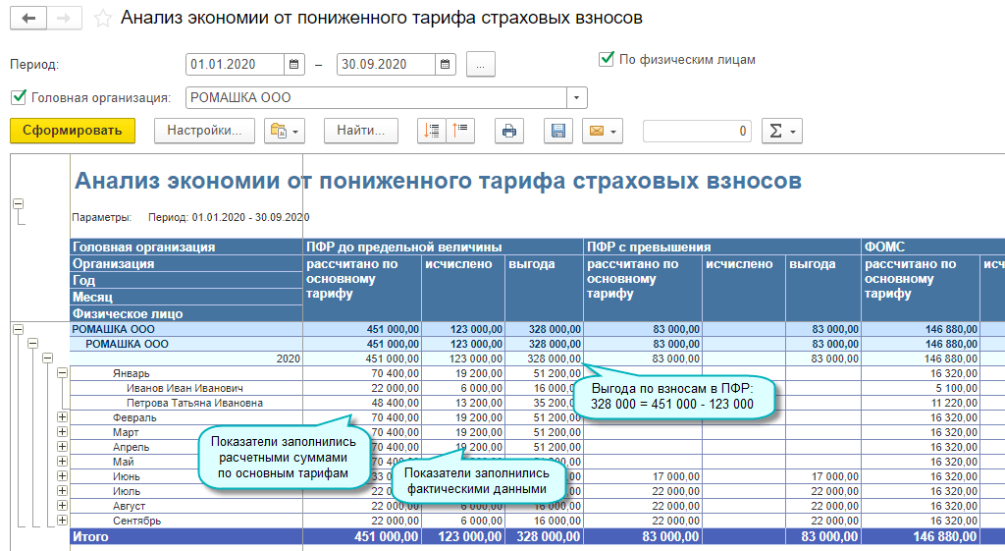Add report to favorites with star icon
This screenshot has width=1005, height=551.
point(102,19)
